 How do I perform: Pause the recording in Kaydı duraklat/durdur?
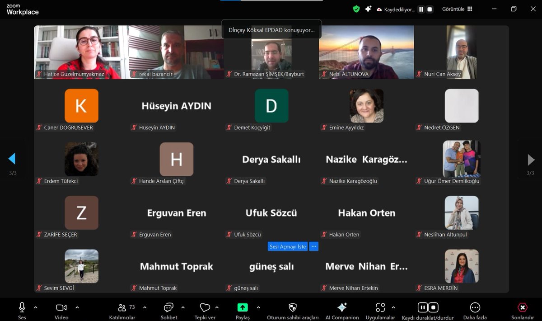[x=423, y=307]
